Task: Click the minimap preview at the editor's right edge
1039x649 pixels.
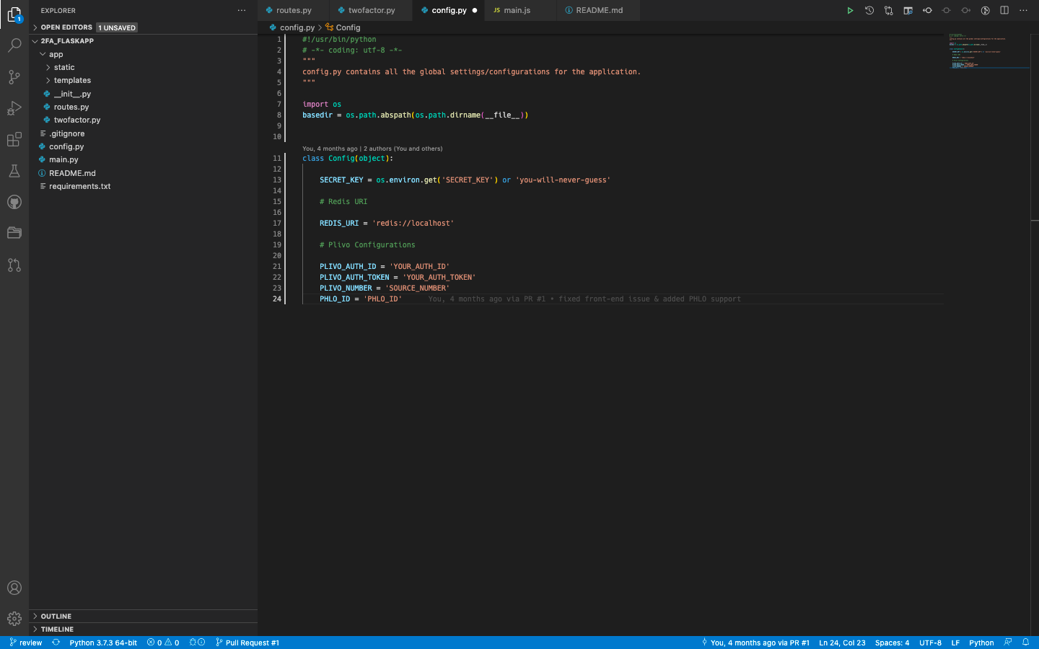Action: coord(988,54)
